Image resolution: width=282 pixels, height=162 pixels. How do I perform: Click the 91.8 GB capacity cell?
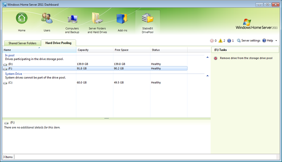82,68
